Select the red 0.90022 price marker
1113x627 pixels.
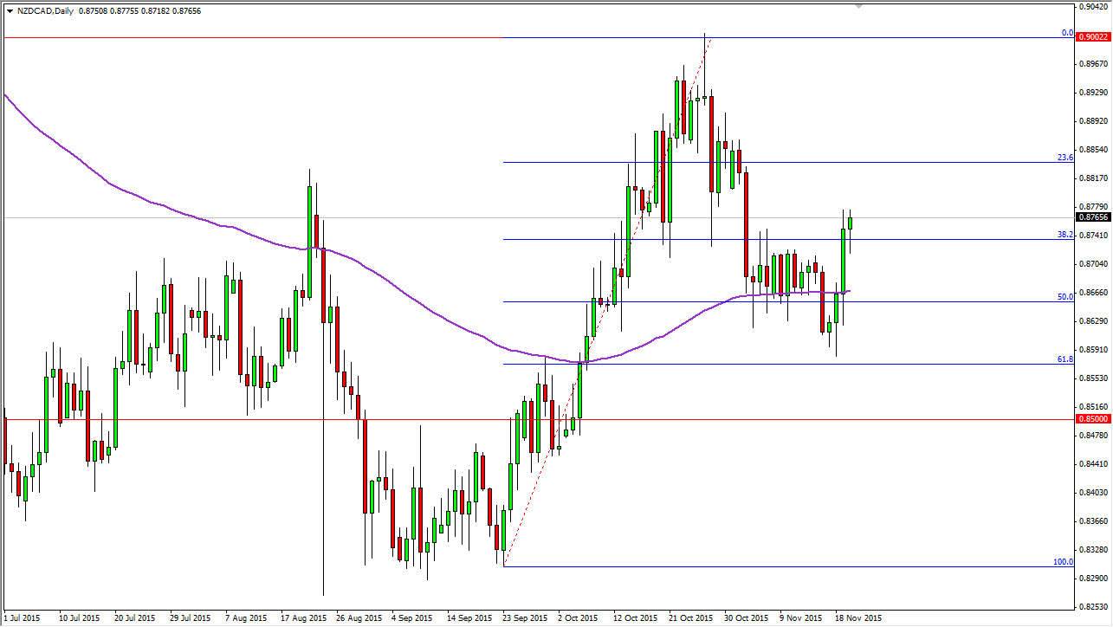[x=1091, y=37]
